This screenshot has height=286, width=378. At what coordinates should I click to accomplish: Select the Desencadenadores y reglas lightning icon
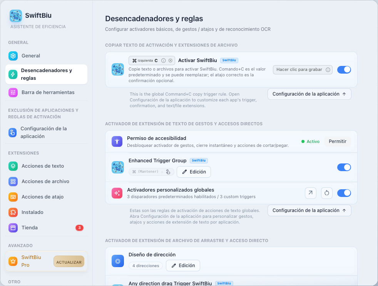pos(13,74)
